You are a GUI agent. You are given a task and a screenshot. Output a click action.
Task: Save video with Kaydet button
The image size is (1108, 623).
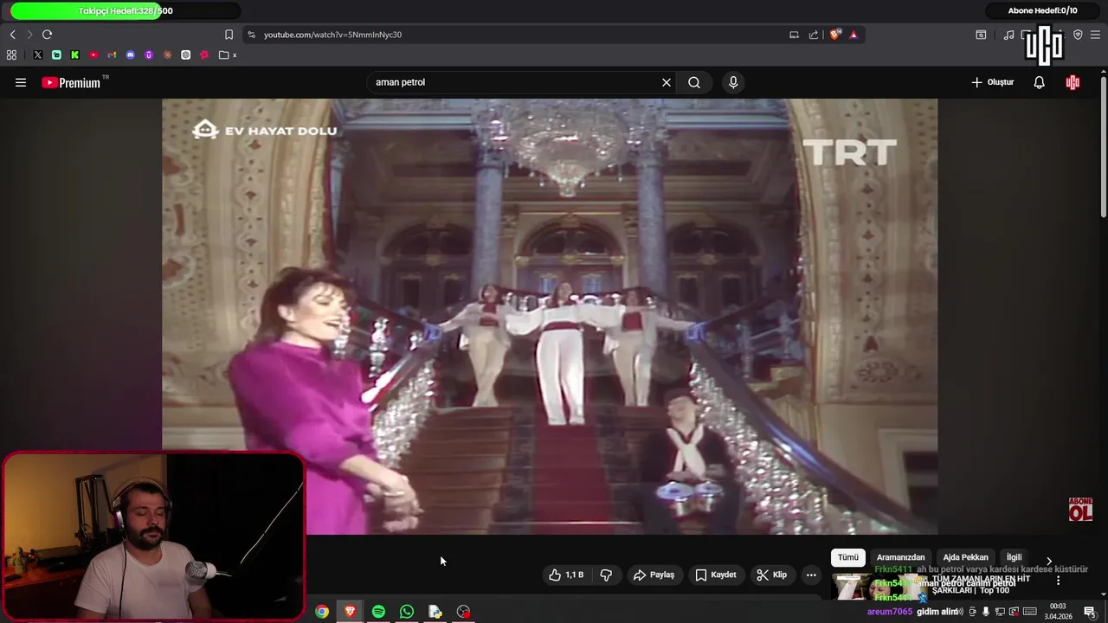[x=715, y=575]
